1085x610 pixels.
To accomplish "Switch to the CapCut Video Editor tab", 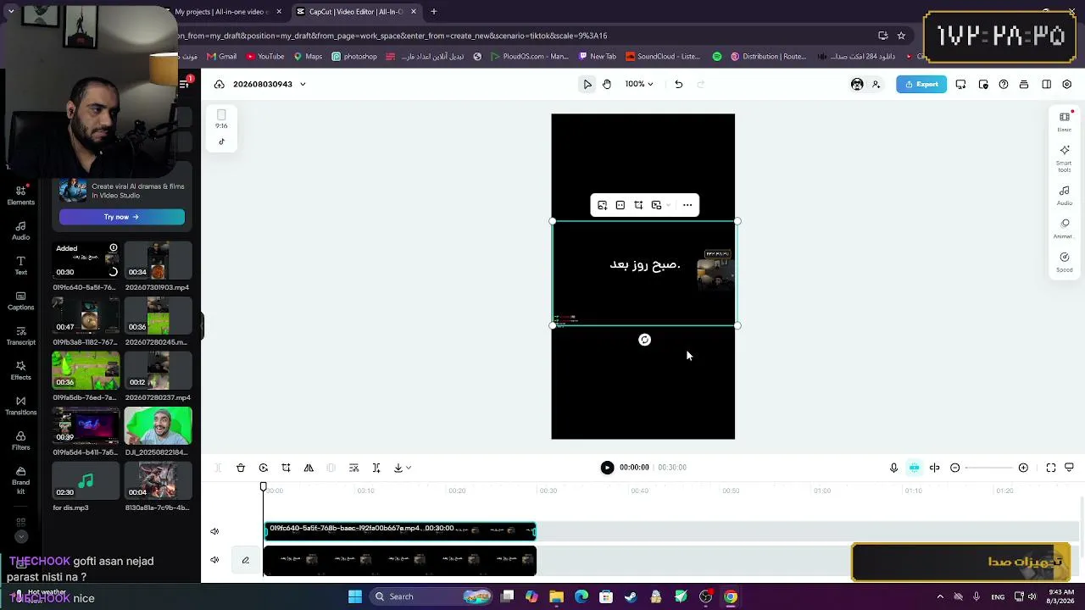I will 356,12.
